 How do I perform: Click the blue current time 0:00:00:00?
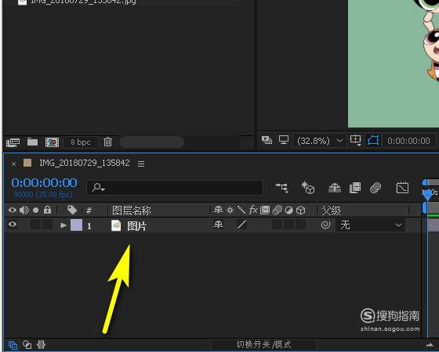[44, 183]
